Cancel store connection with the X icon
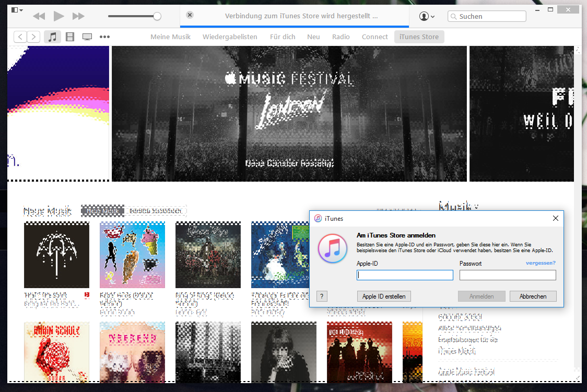Viewport: 587px width, 392px height. coord(190,15)
